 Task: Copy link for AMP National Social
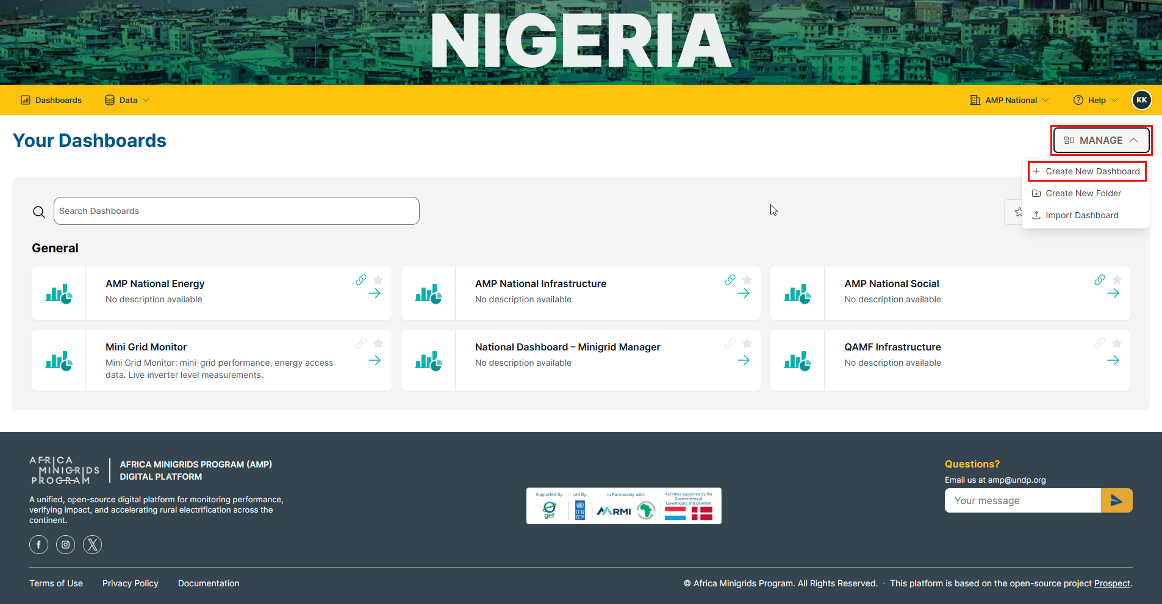[1100, 280]
